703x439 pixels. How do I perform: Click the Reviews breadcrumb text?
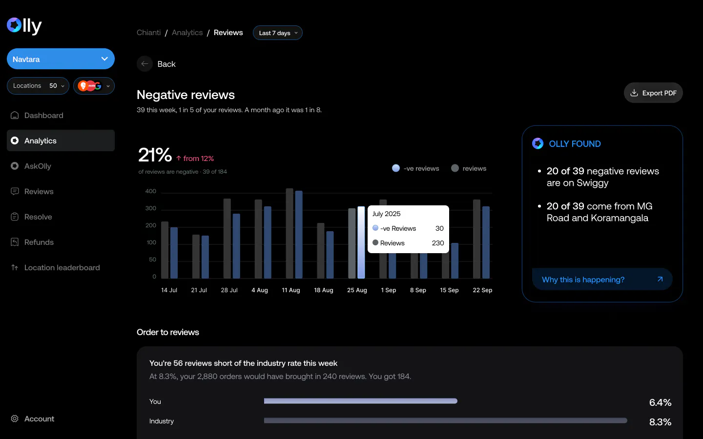(x=228, y=33)
